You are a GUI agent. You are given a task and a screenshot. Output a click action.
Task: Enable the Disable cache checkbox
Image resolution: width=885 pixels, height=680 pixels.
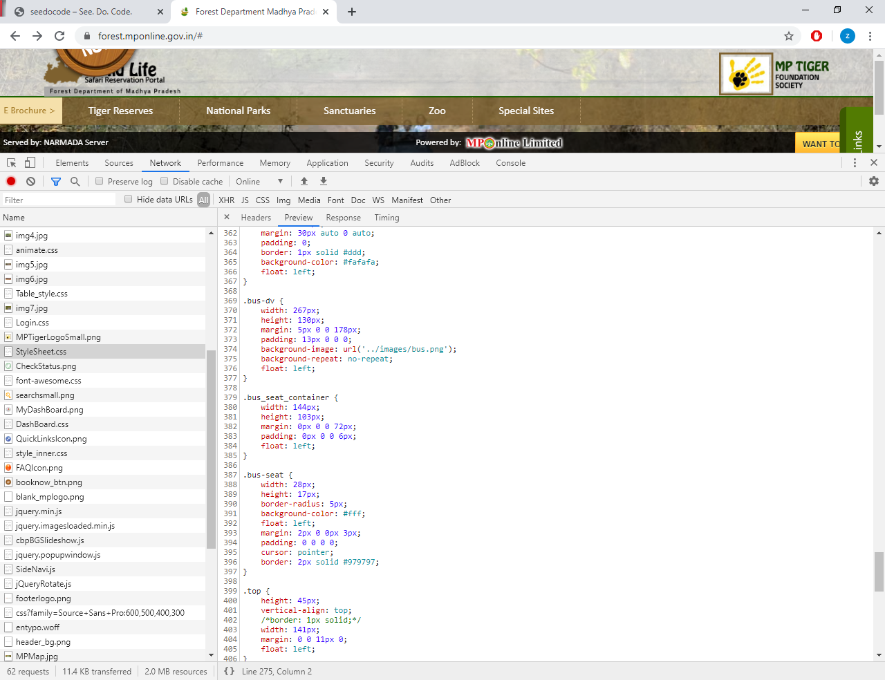[x=165, y=181]
